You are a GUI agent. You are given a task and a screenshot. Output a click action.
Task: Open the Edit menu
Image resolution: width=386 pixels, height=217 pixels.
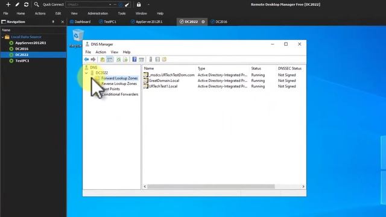pos(58,13)
